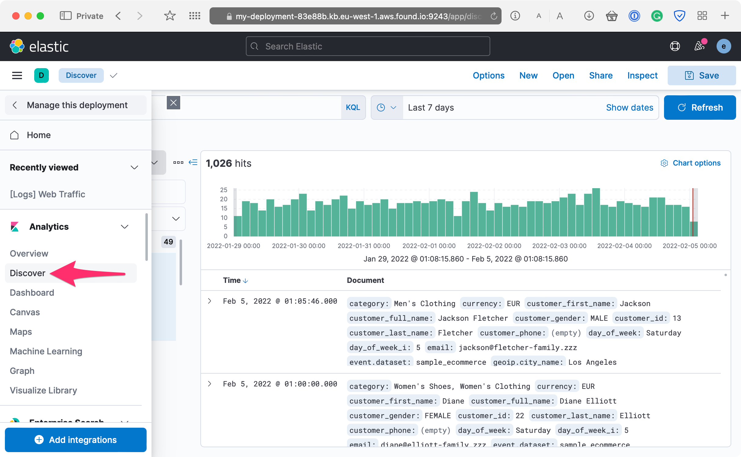The height and width of the screenshot is (457, 741).
Task: Click the Show dates link
Action: pyautogui.click(x=629, y=108)
